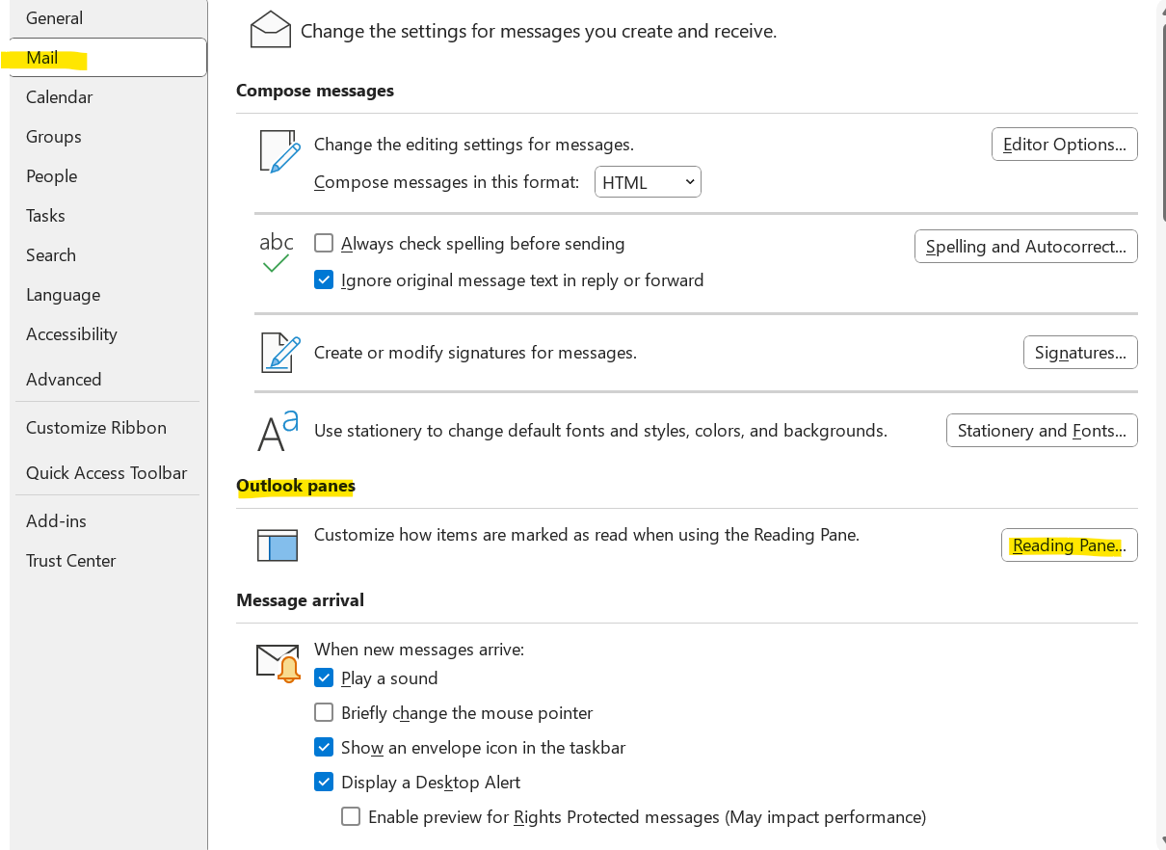
Task: Enable Briefly change the mouse pointer
Action: tap(324, 713)
